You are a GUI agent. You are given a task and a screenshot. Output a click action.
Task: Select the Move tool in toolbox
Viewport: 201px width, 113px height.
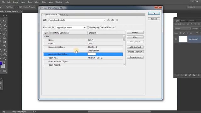coord(5,21)
